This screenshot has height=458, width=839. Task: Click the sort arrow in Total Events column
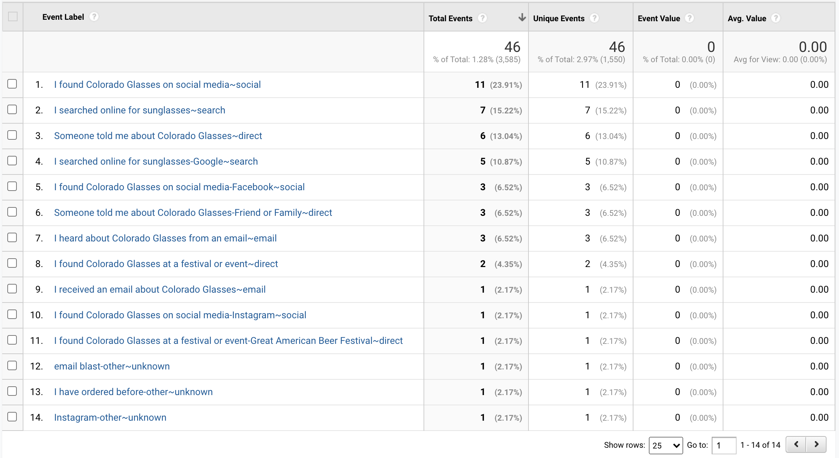pyautogui.click(x=522, y=18)
